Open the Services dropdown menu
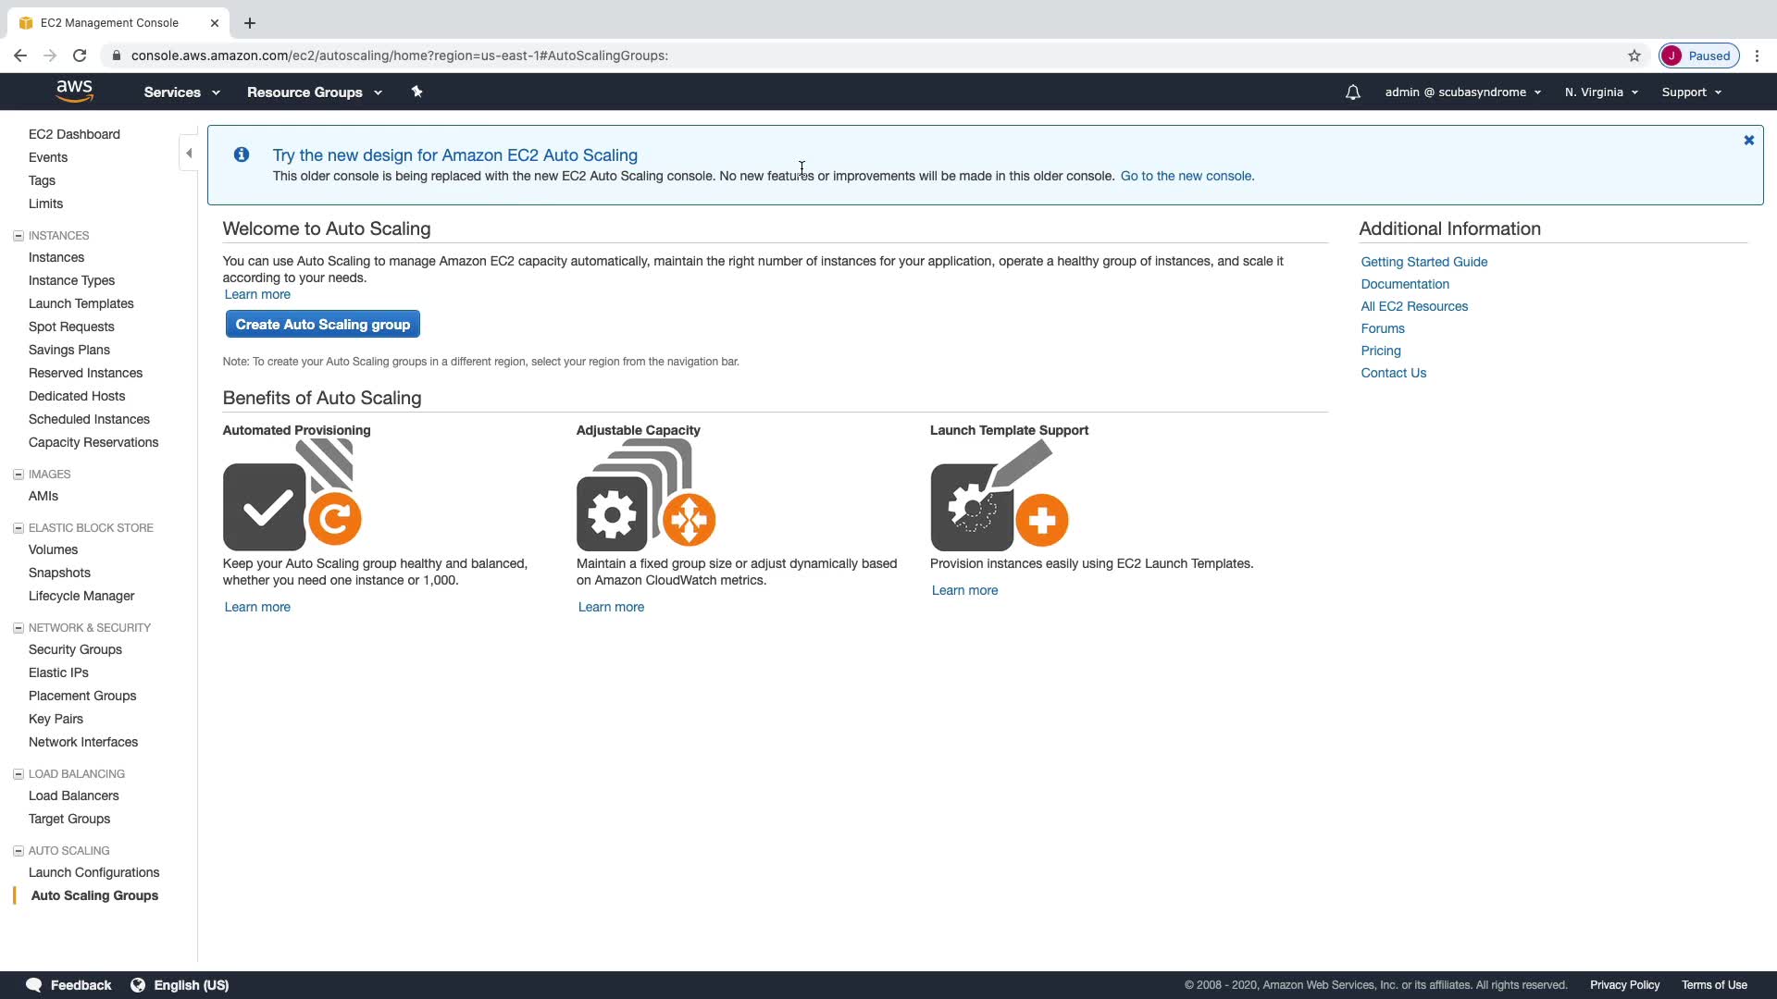 [181, 92]
